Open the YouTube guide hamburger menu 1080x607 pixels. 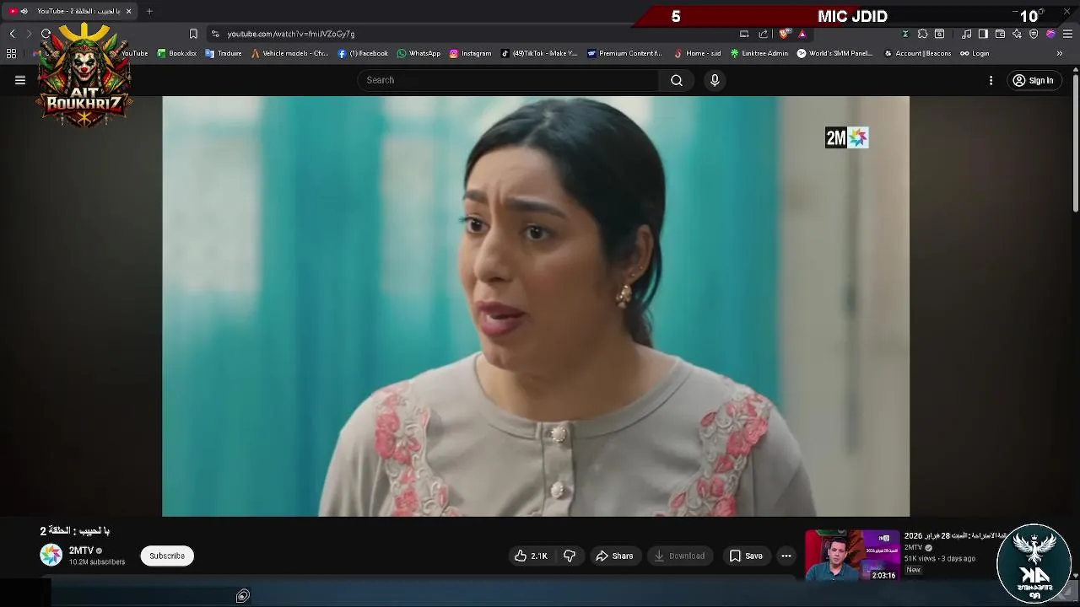20,80
